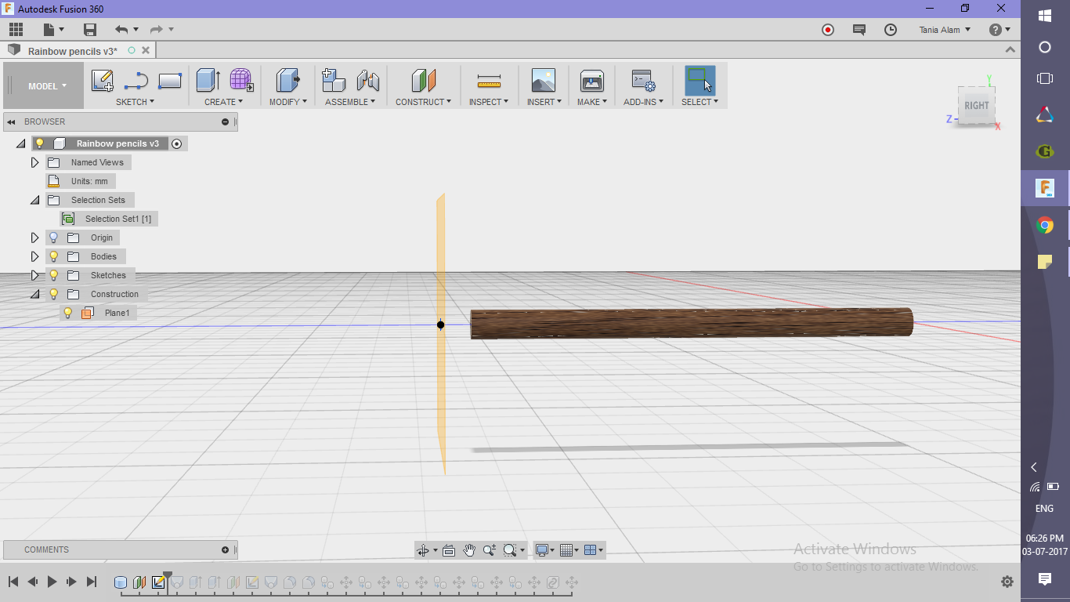This screenshot has width=1070, height=602.
Task: Open Google Chrome from the taskbar
Action: click(x=1045, y=226)
